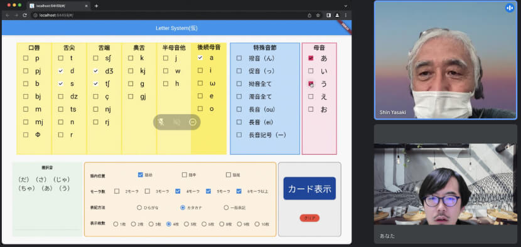The width and height of the screenshot is (521, 247).
Task: Check the h checkbox
Action: [166, 83]
